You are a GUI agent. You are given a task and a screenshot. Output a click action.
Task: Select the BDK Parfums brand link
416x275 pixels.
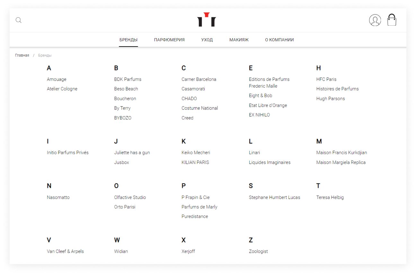click(128, 79)
